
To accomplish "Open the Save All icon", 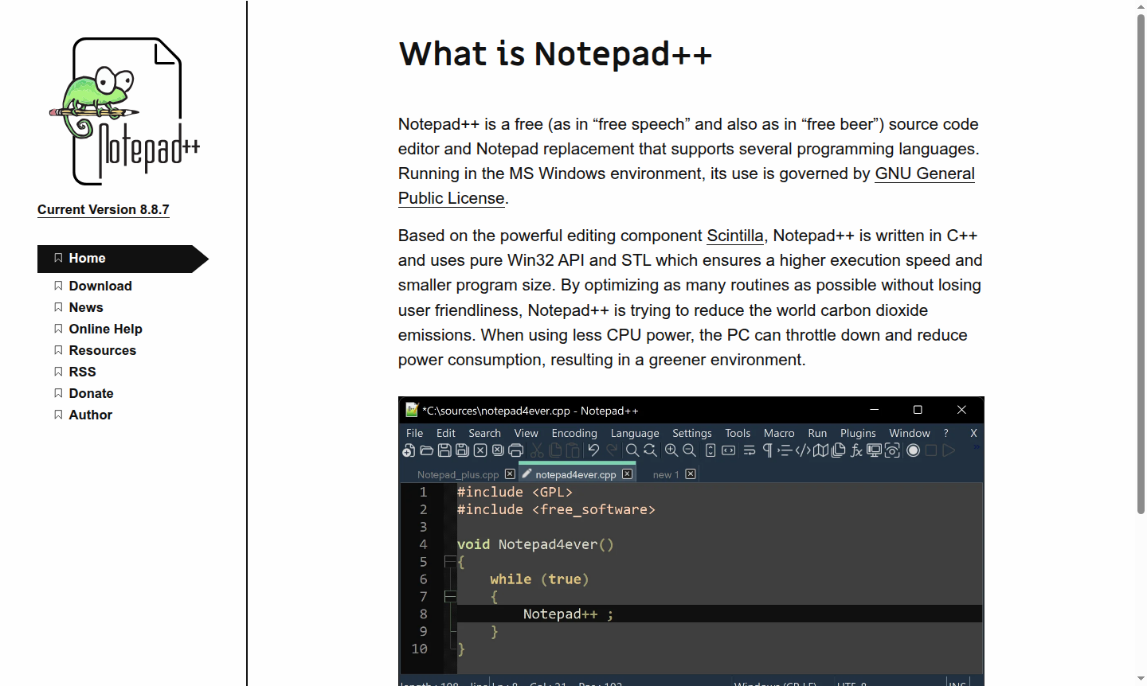I will tap(463, 450).
